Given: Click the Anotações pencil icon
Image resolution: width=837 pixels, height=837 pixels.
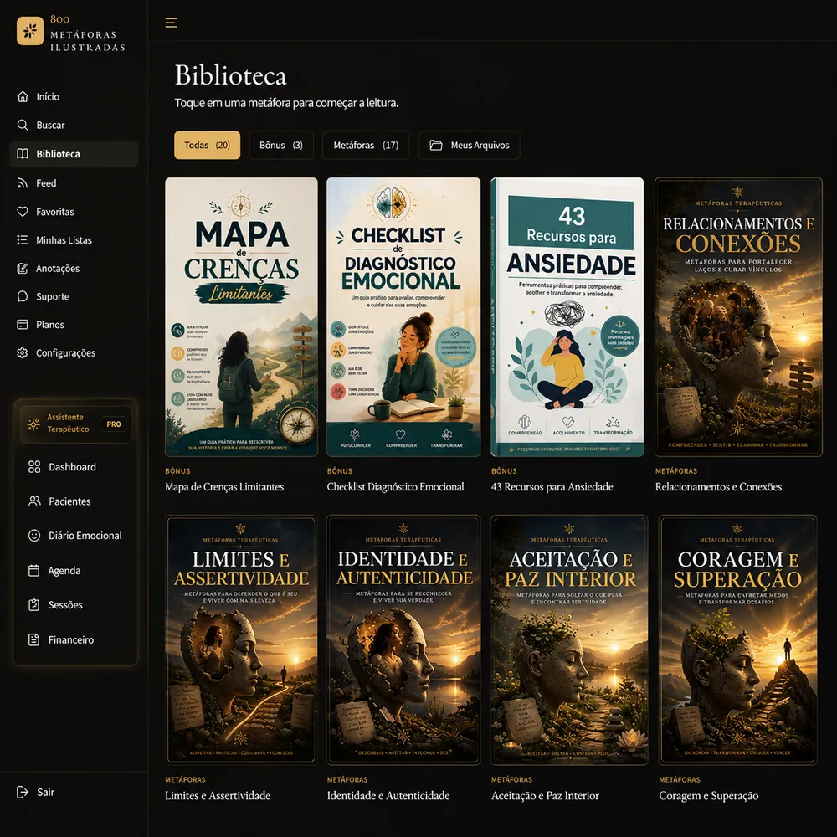Looking at the screenshot, I should [x=23, y=268].
